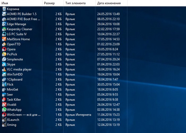The image size is (186, 133).
Task: Click the Task Killer icon
Action: coord(4,100)
